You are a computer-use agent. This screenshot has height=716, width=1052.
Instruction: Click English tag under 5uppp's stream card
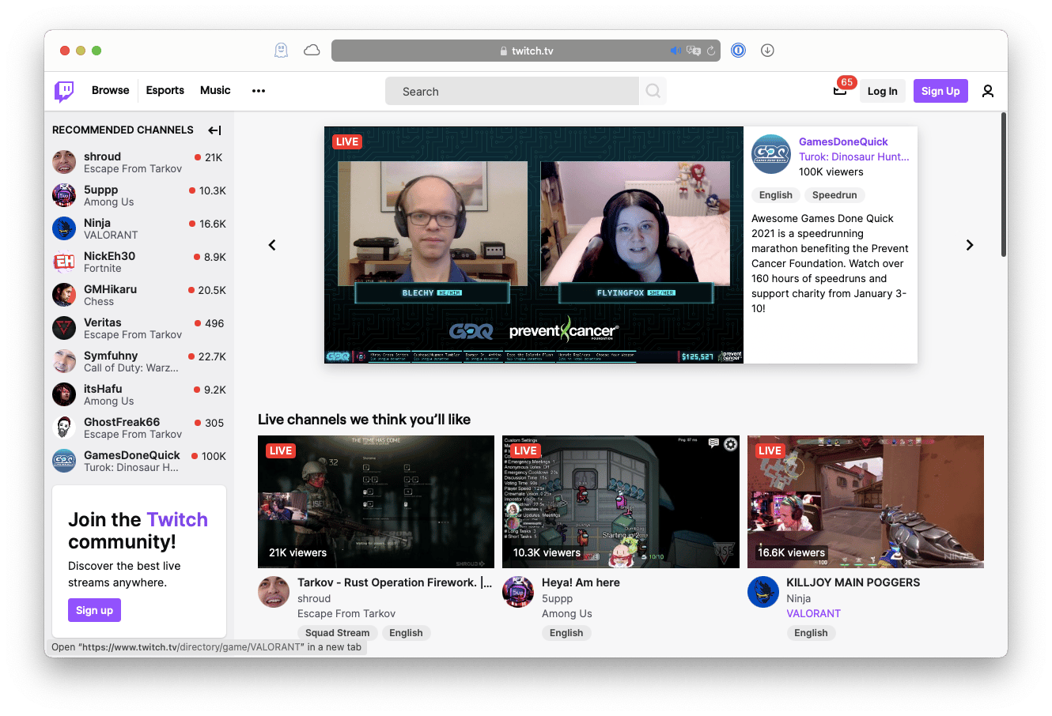[566, 633]
